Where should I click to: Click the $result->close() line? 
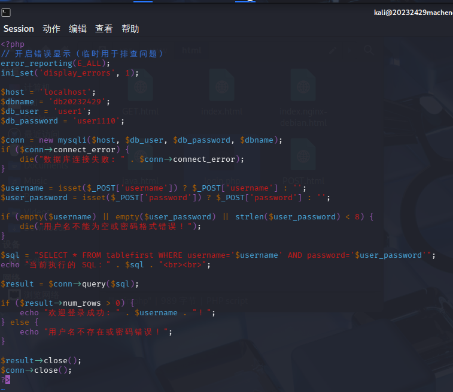[41, 360]
